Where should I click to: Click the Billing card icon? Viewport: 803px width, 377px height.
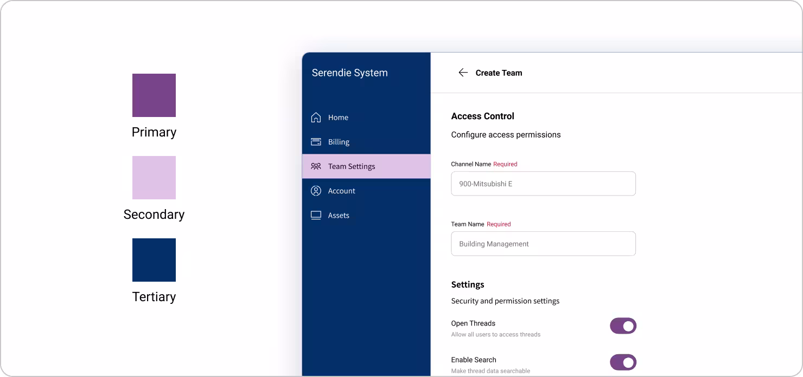[x=316, y=142]
